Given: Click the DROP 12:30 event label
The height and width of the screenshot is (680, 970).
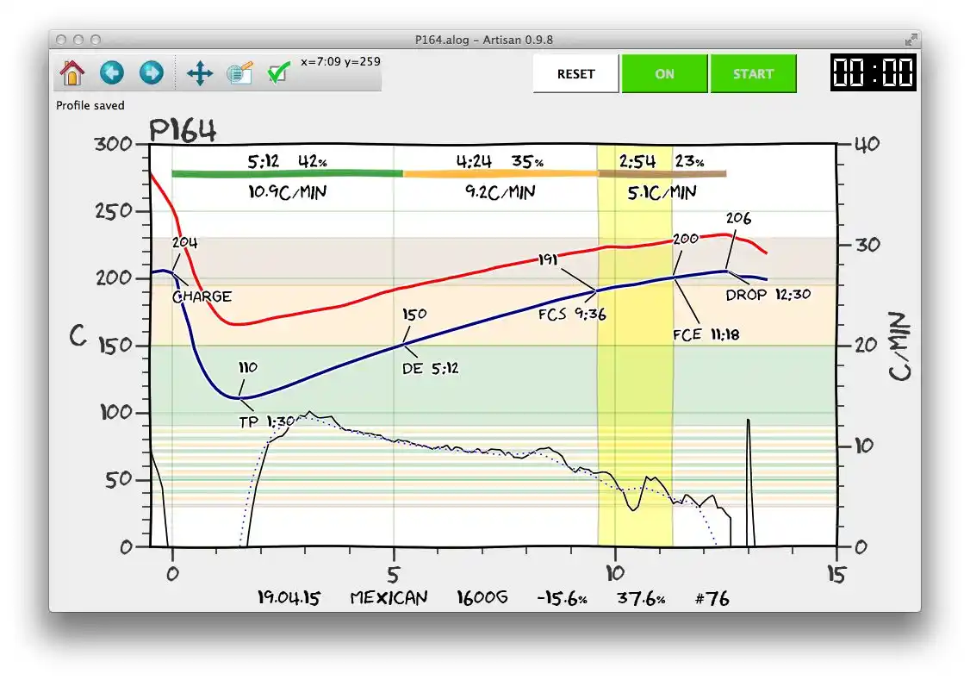Looking at the screenshot, I should pyautogui.click(x=768, y=295).
